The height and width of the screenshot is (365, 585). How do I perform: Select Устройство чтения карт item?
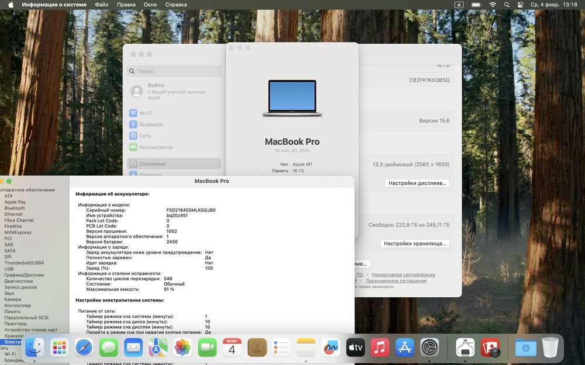coord(31,329)
